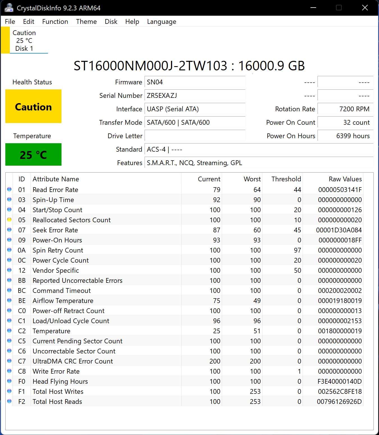The image size is (379, 435).
Task: Select the Reallocated Sectors Count attribute name
Action: tap(72, 220)
